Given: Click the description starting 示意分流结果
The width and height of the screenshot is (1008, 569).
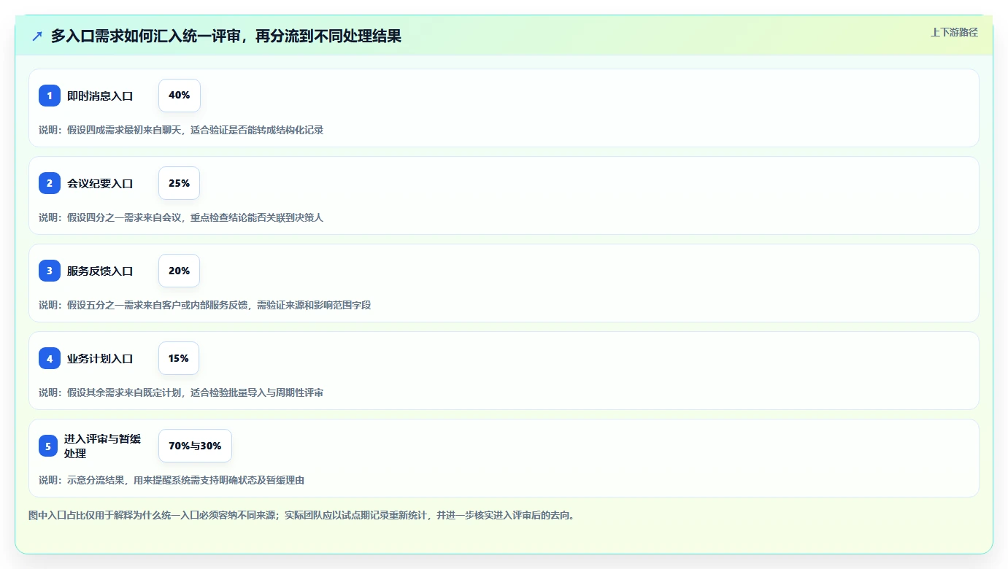Looking at the screenshot, I should (x=172, y=480).
